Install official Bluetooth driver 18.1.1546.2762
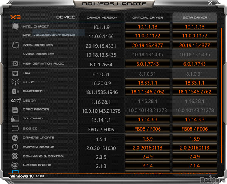Screen dimensions: 227x184 tap(148, 91)
